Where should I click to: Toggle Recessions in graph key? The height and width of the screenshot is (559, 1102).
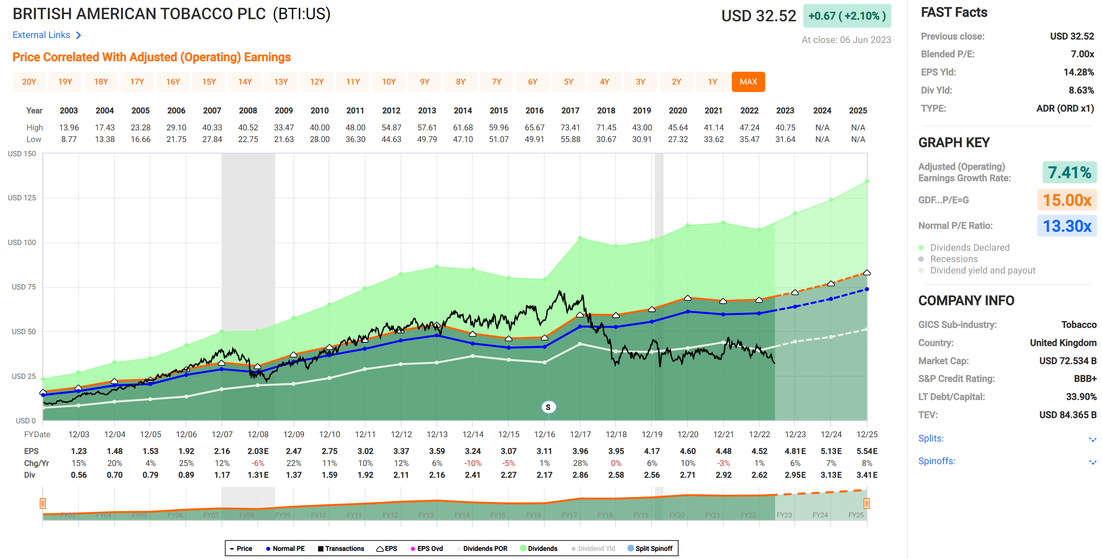pyautogui.click(x=948, y=259)
